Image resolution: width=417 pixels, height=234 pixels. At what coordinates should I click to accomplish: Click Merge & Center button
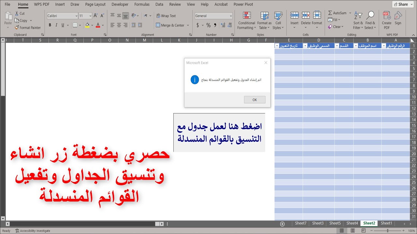click(170, 25)
